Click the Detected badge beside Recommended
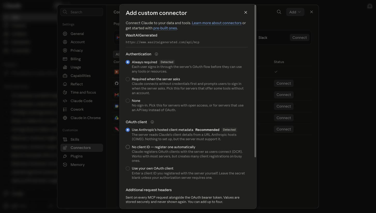376x213 pixels. pyautogui.click(x=229, y=130)
